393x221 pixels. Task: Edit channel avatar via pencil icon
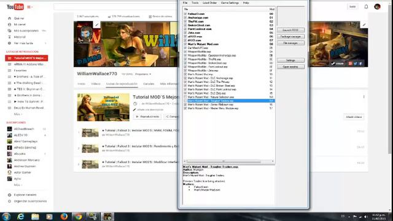[x=96, y=25]
